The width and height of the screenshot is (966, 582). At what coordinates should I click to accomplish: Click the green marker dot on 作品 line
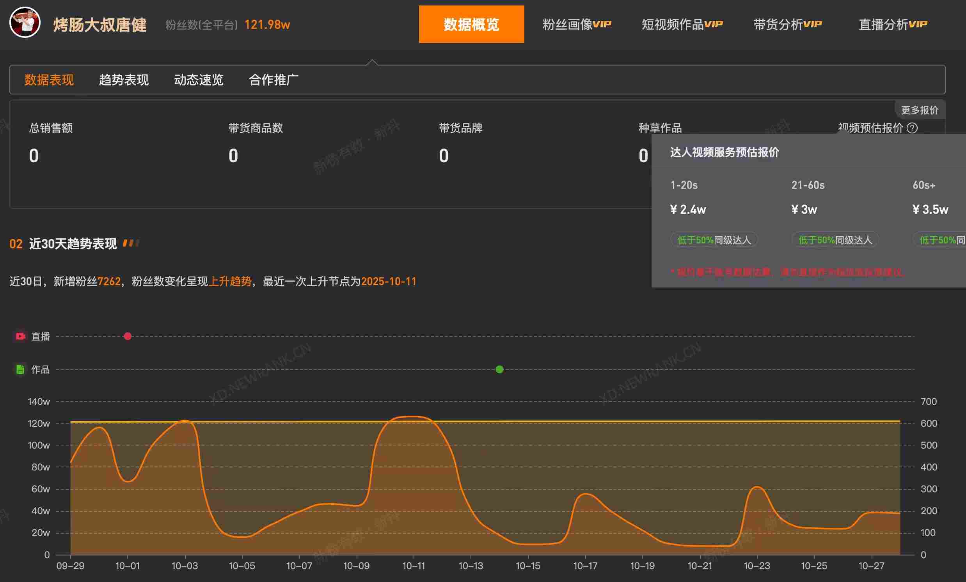pyautogui.click(x=499, y=369)
